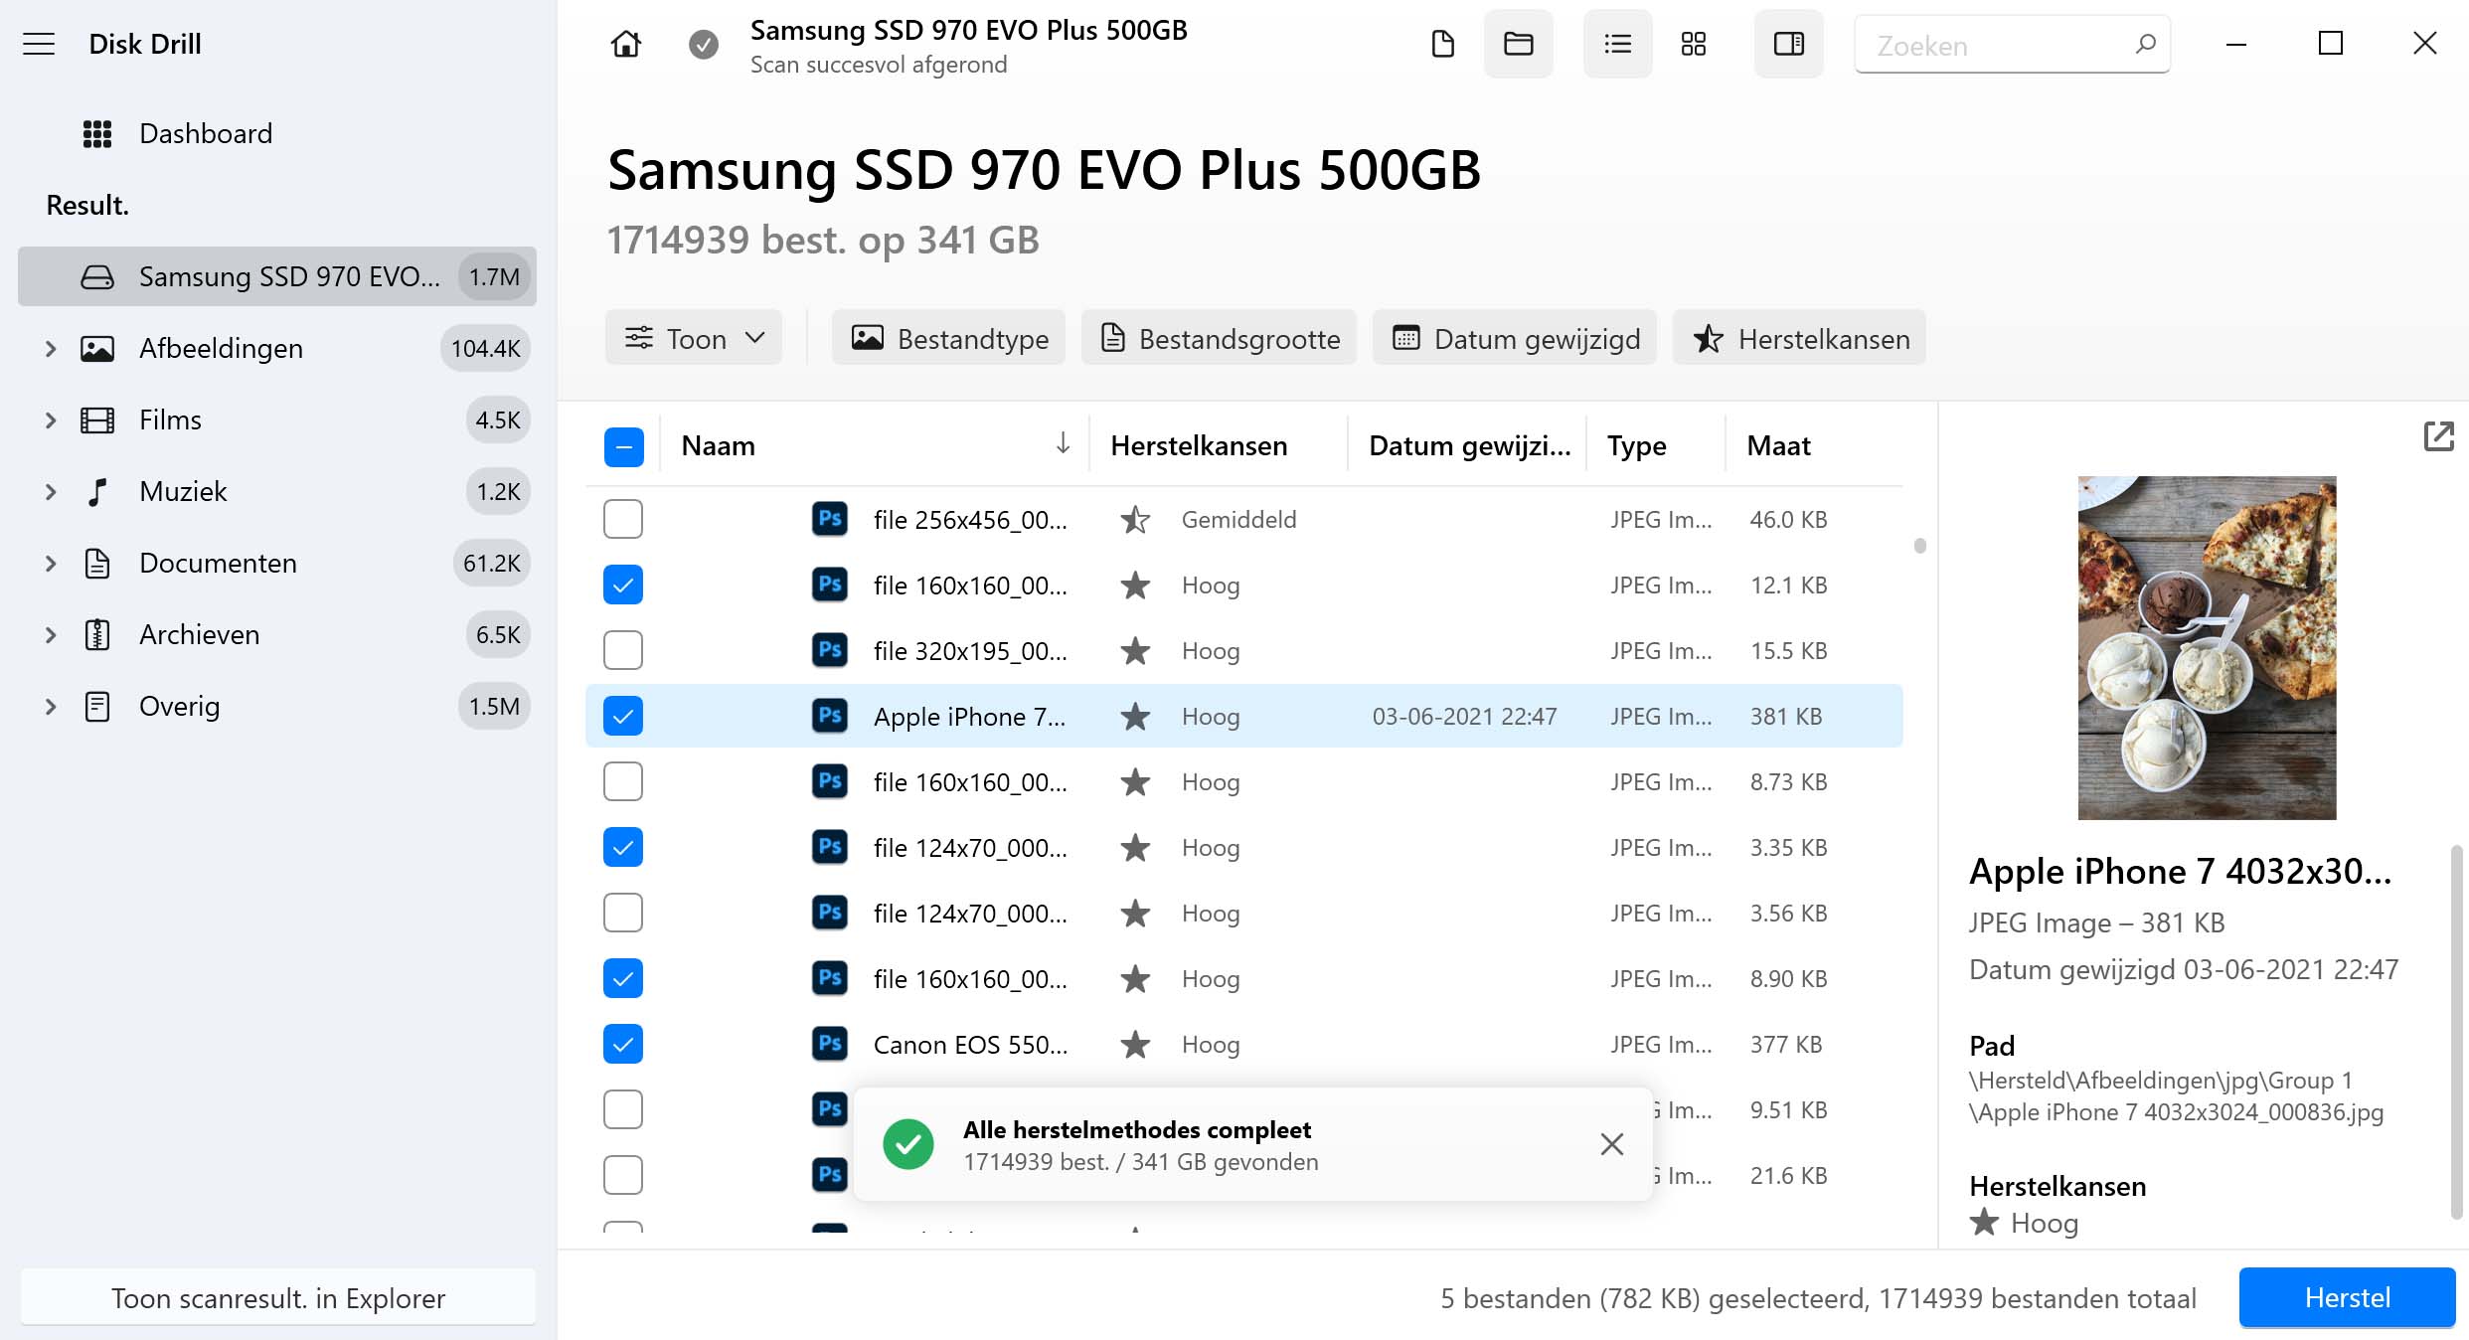Expand the Documenten category

[50, 564]
